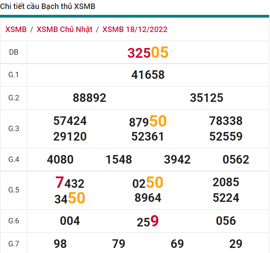Click the Chi tiết cầu Bạch thủ XSMB heading

pyautogui.click(x=48, y=7)
